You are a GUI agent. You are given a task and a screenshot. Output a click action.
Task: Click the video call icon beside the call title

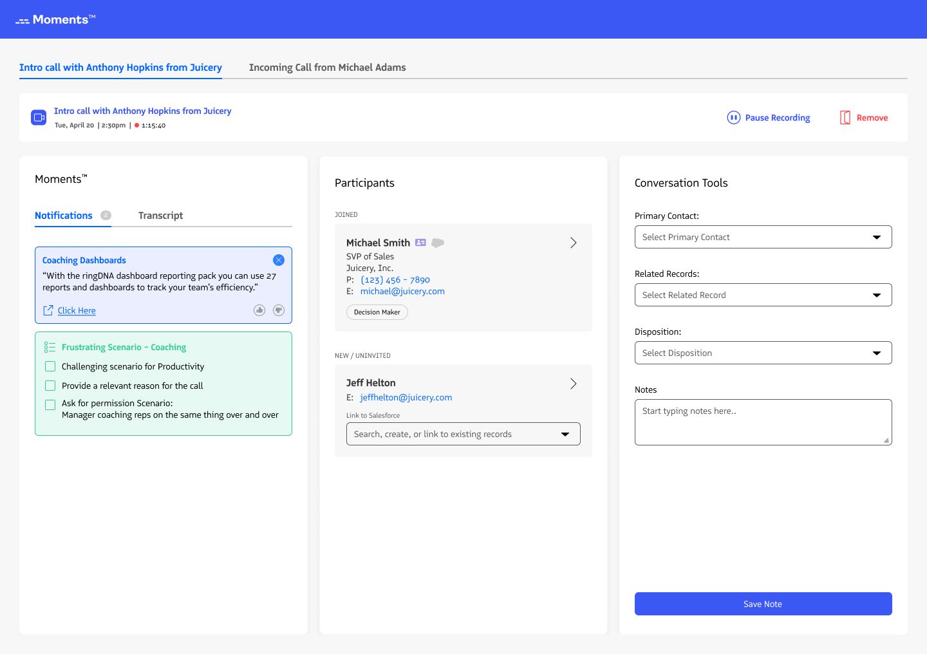point(39,117)
